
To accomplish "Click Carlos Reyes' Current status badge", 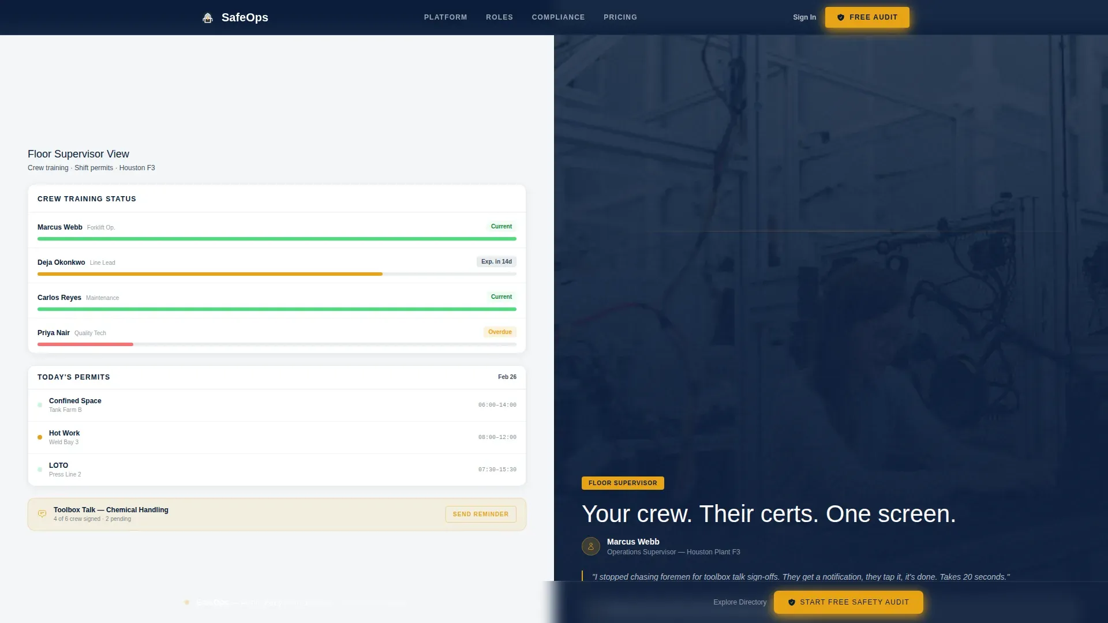I will tap(501, 297).
